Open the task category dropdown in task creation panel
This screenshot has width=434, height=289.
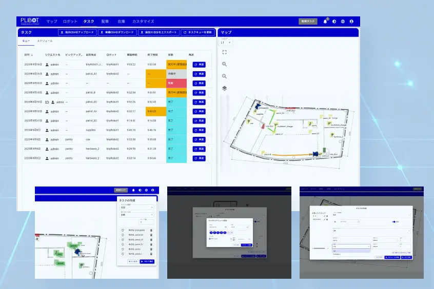point(137,208)
